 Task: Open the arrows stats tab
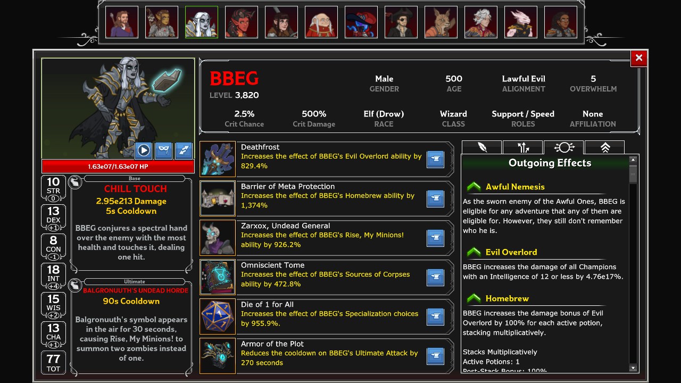(523, 147)
